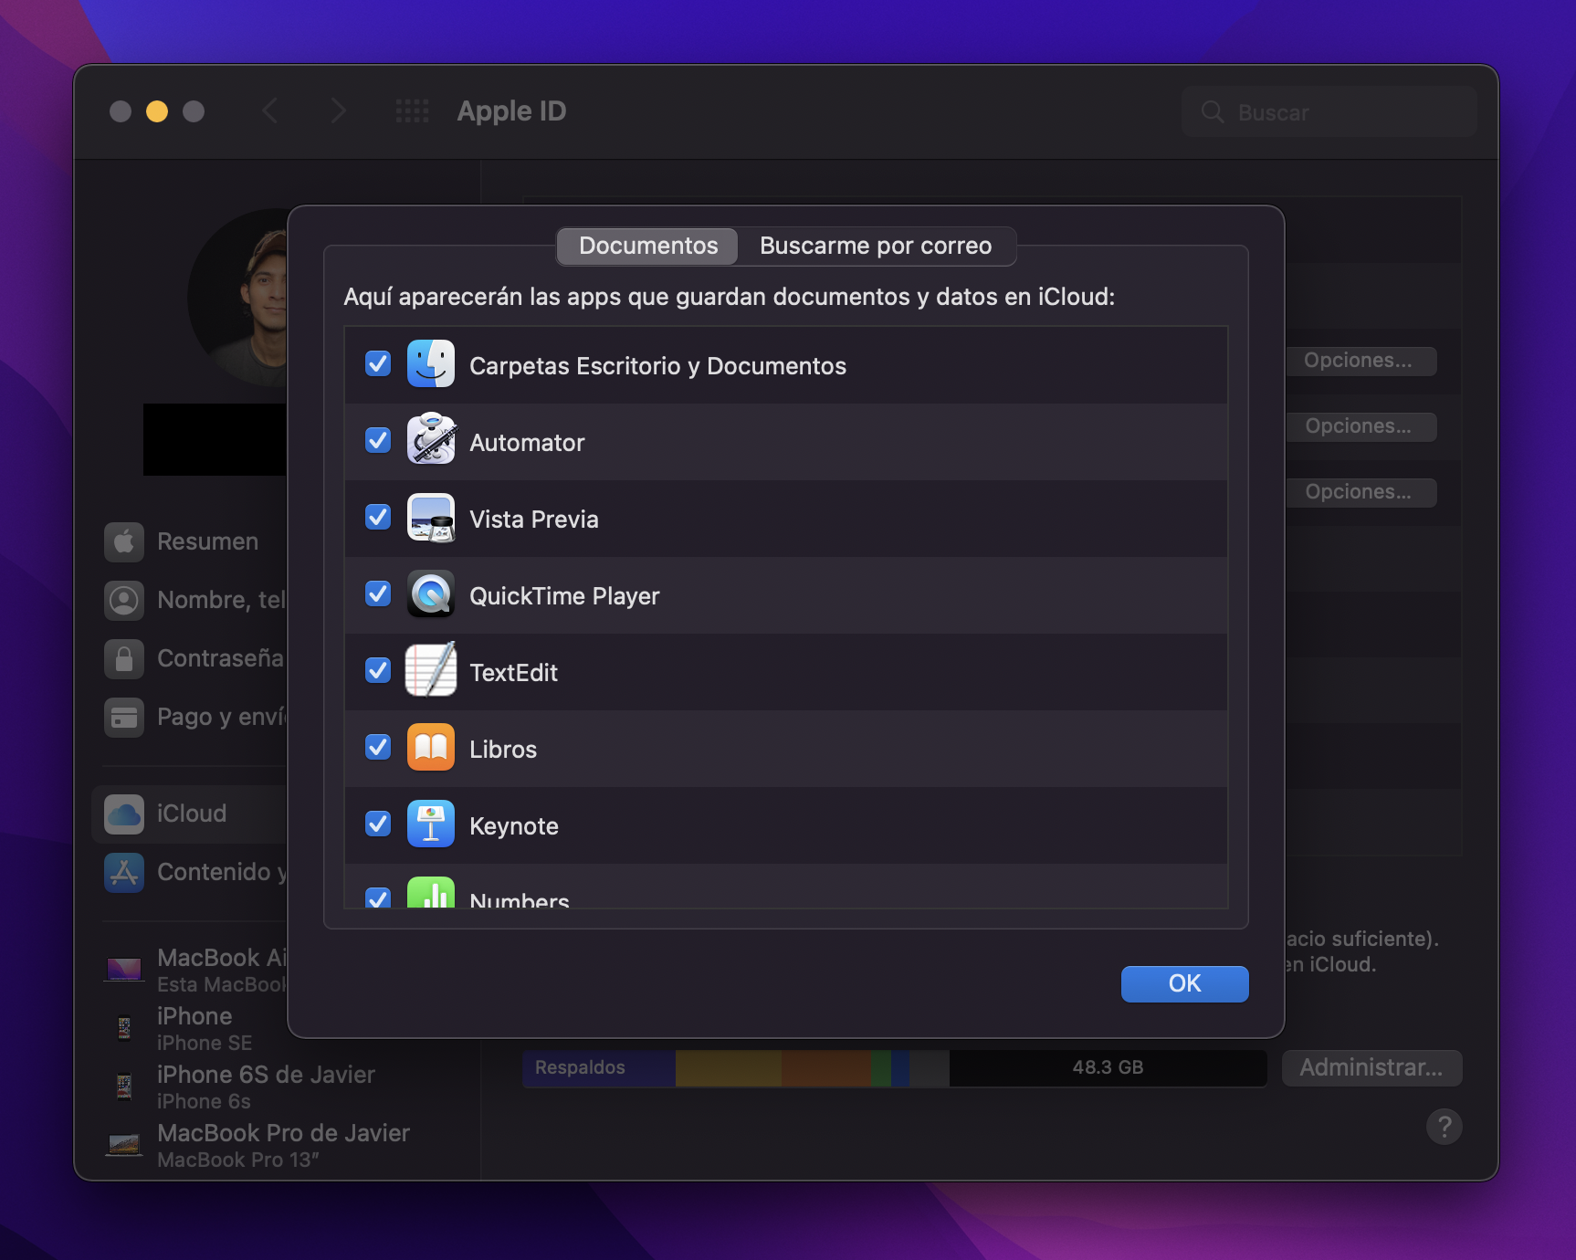Uncheck the Keynote checkbox
Screen dimensions: 1576x1260
378,824
